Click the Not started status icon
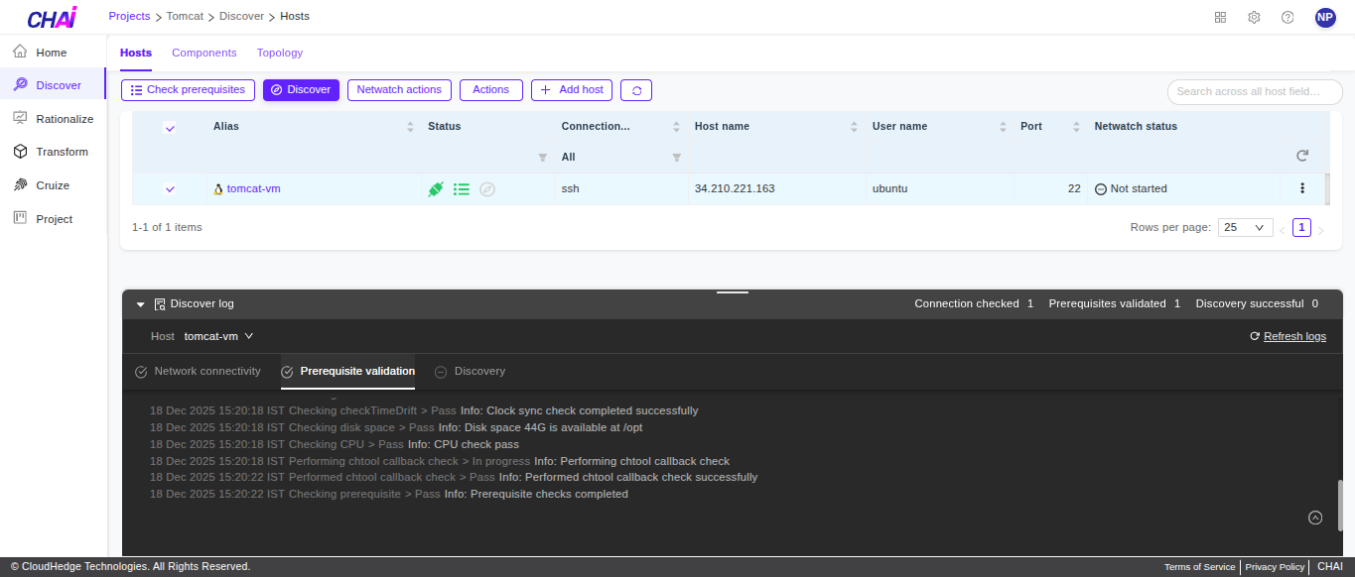This screenshot has width=1355, height=577. (1100, 188)
